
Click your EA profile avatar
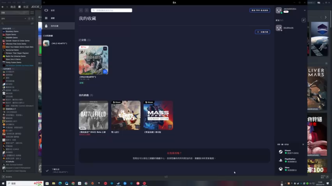pos(279,10)
